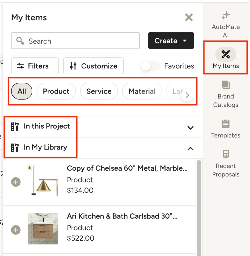Add the Chelsea lamp with plus icon

tap(16, 182)
